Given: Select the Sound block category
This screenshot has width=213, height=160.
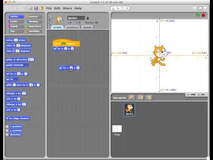Looking at the screenshot, I should (16, 26).
